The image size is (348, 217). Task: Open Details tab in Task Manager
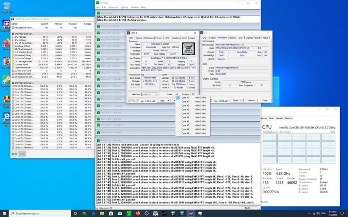(279, 118)
